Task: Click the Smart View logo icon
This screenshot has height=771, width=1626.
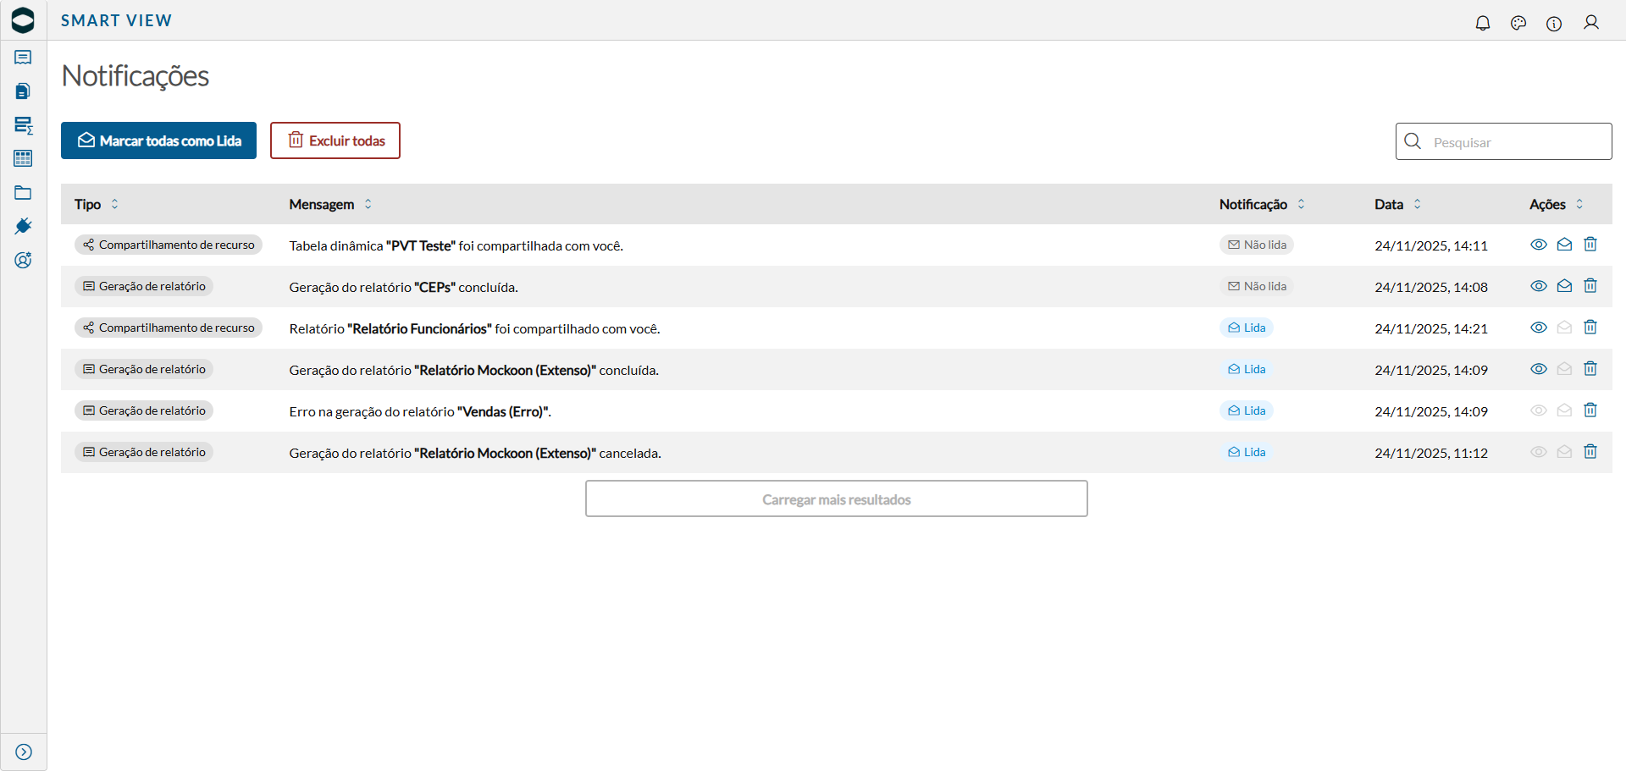Action: (x=23, y=19)
